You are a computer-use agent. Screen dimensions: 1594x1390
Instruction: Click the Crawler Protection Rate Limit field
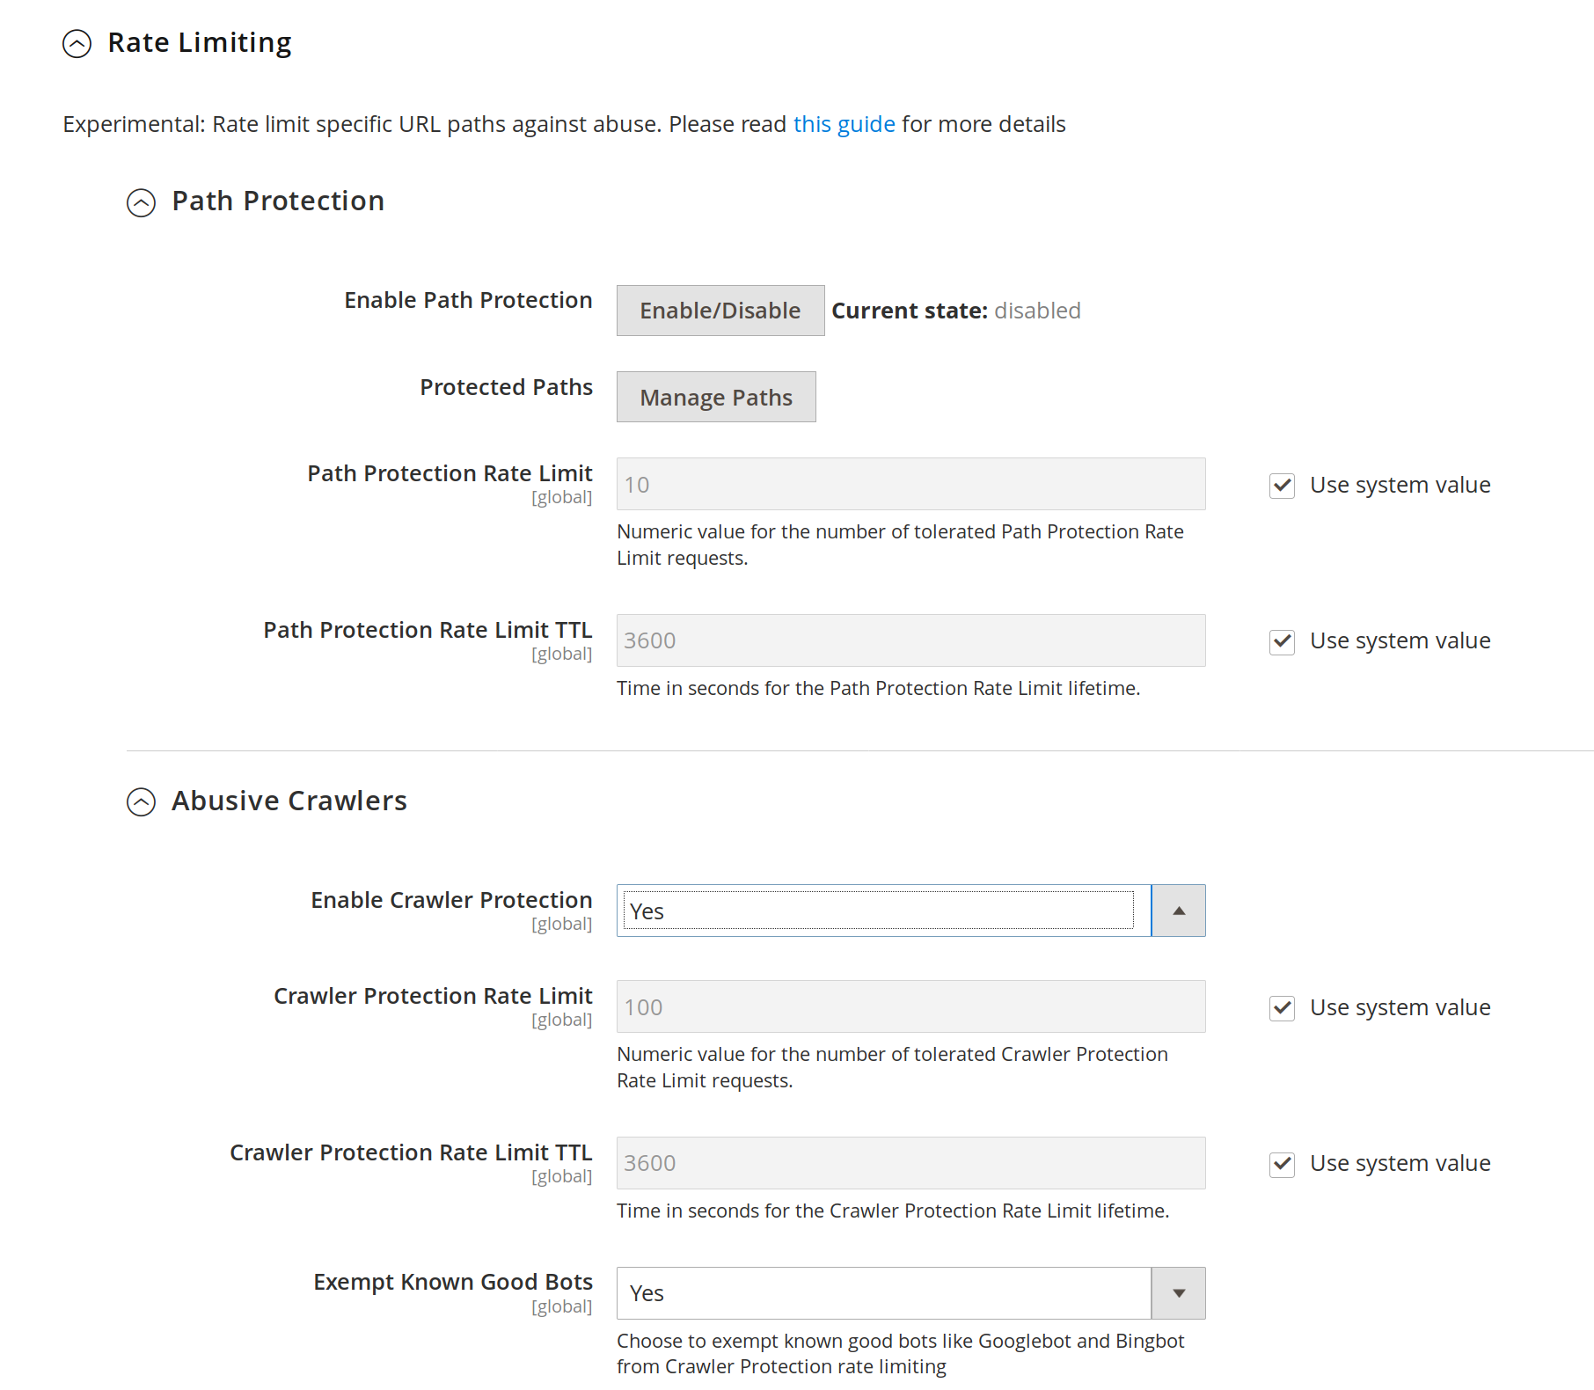(910, 1006)
